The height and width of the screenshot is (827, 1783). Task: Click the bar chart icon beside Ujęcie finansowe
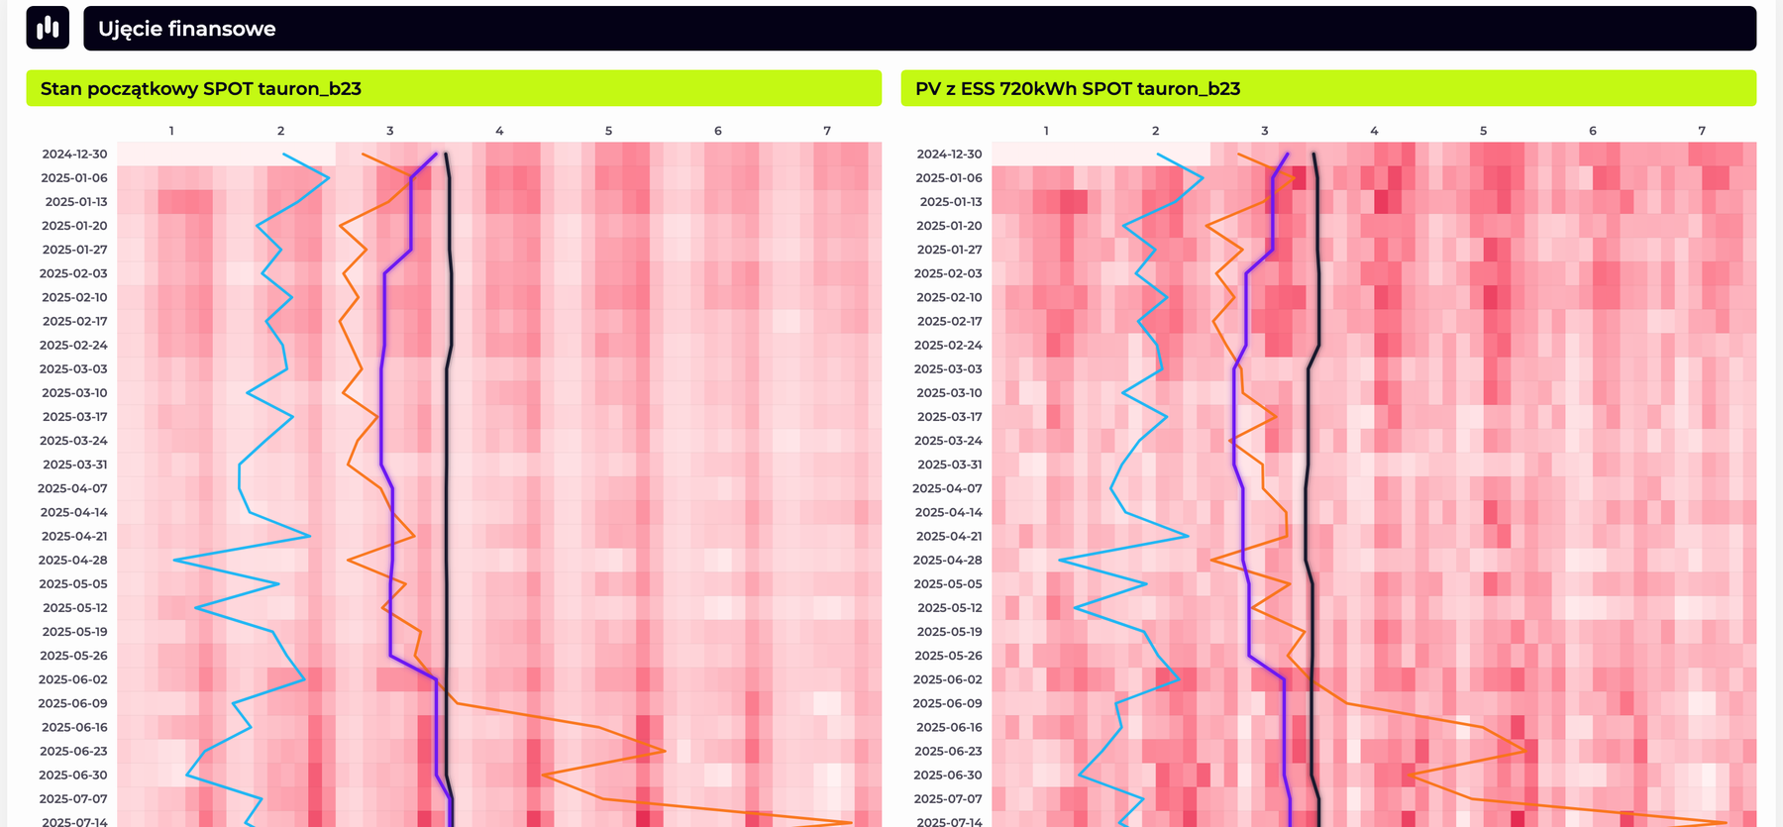(48, 28)
